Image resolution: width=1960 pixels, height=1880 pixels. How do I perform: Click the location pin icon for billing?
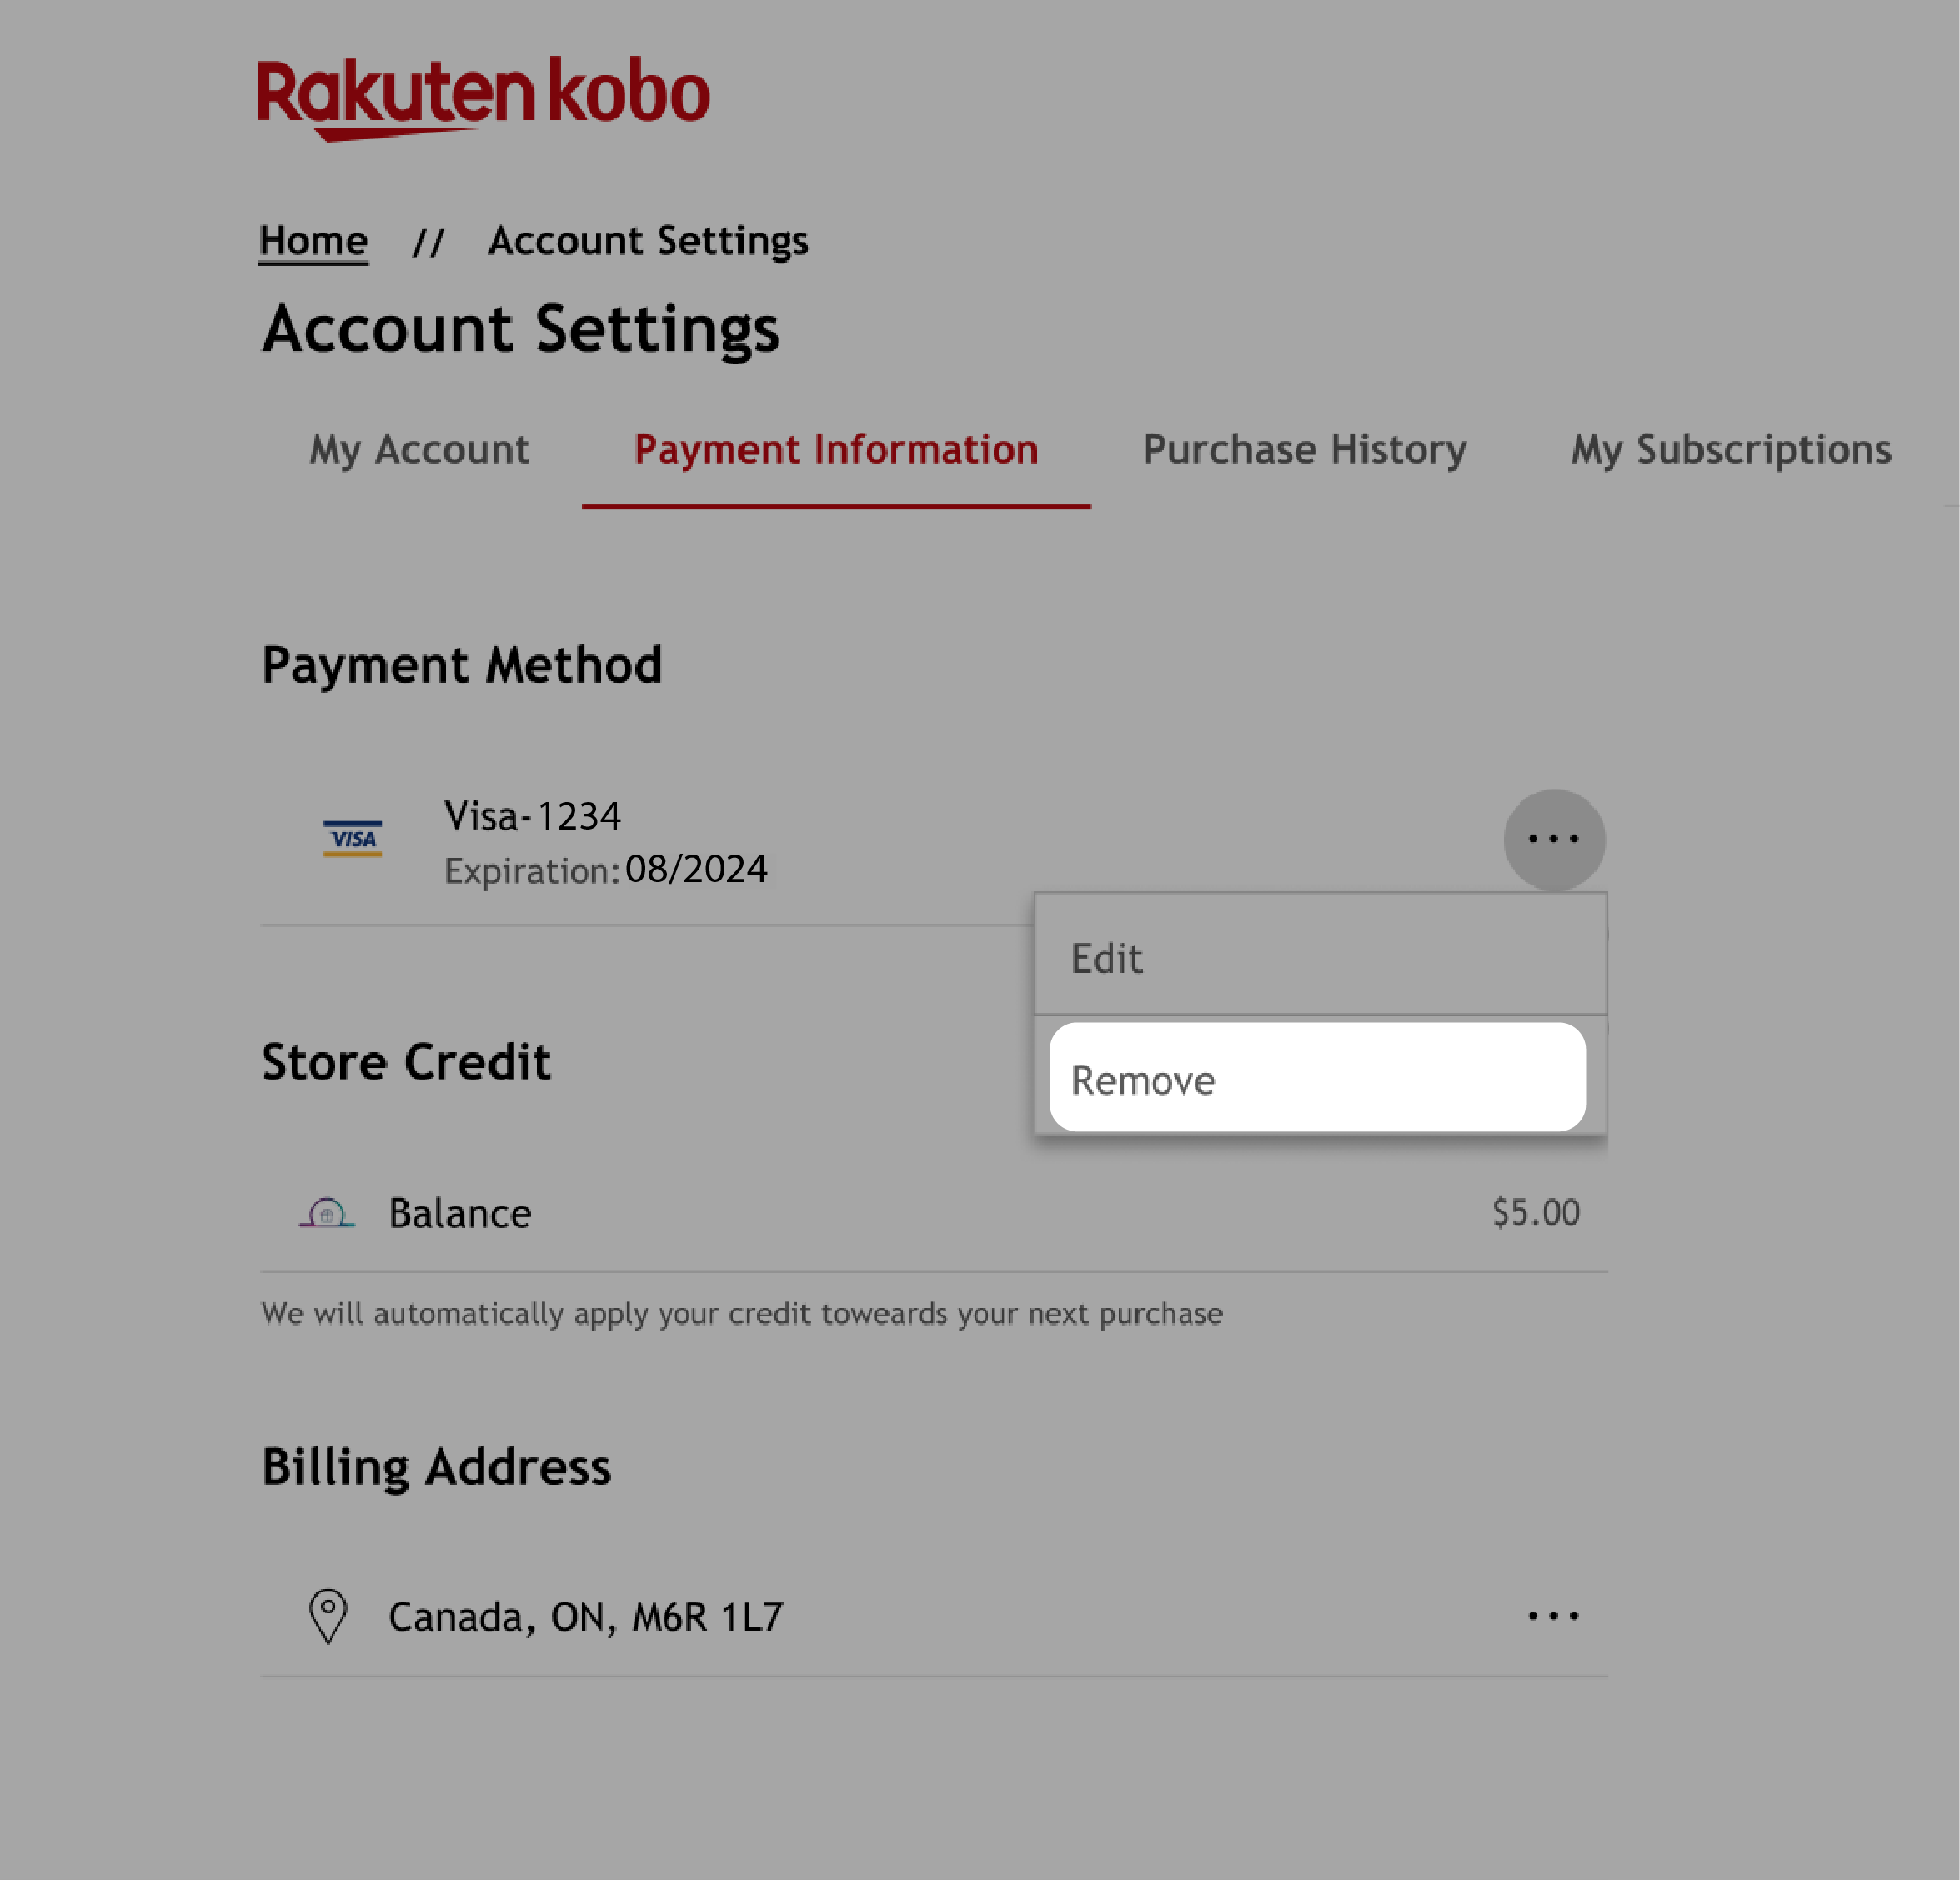pos(328,1612)
